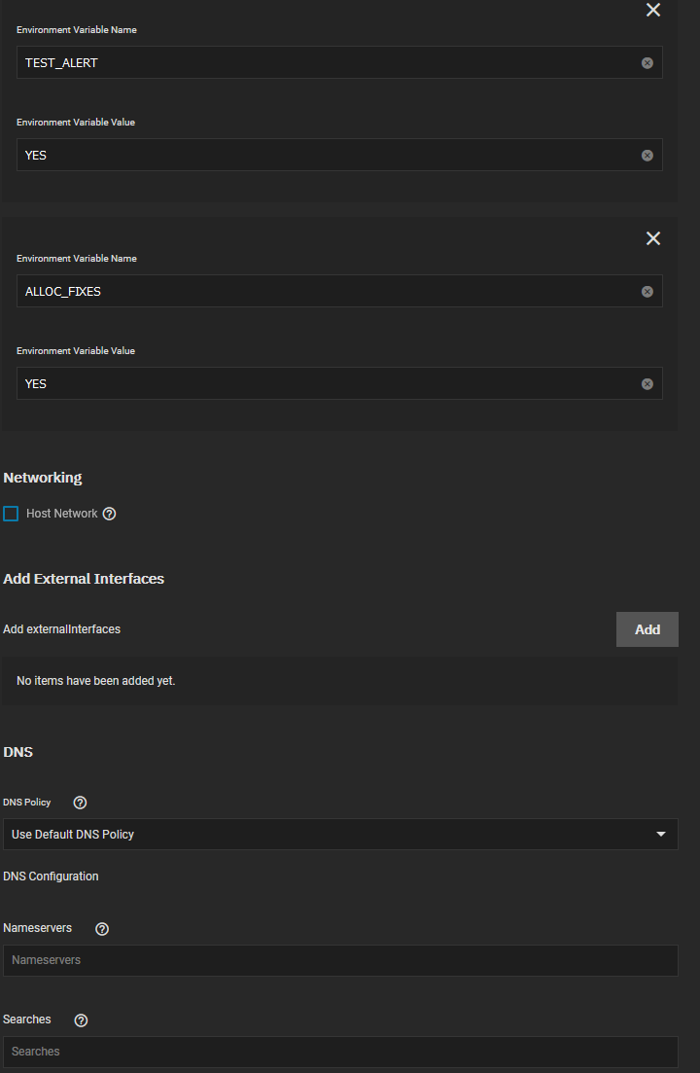Open help icon next to Searches

tap(81, 1020)
